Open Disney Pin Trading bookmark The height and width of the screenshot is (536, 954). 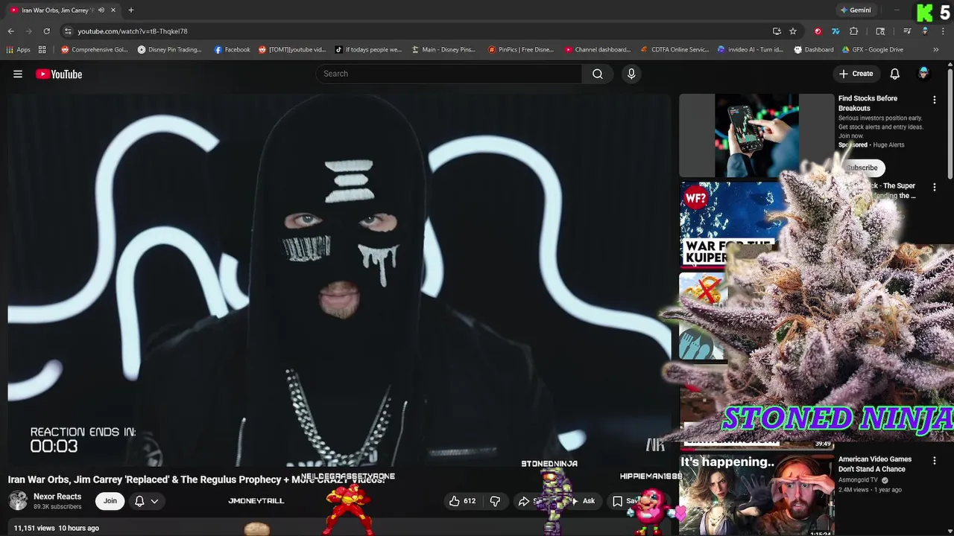pyautogui.click(x=169, y=50)
